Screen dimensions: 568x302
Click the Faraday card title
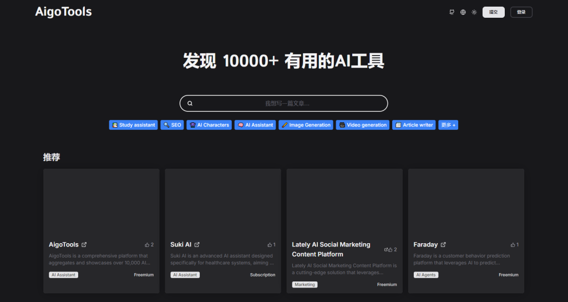[x=425, y=245]
